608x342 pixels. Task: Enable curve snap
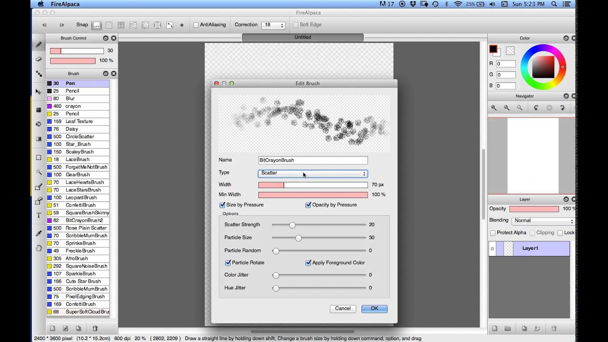[x=170, y=25]
